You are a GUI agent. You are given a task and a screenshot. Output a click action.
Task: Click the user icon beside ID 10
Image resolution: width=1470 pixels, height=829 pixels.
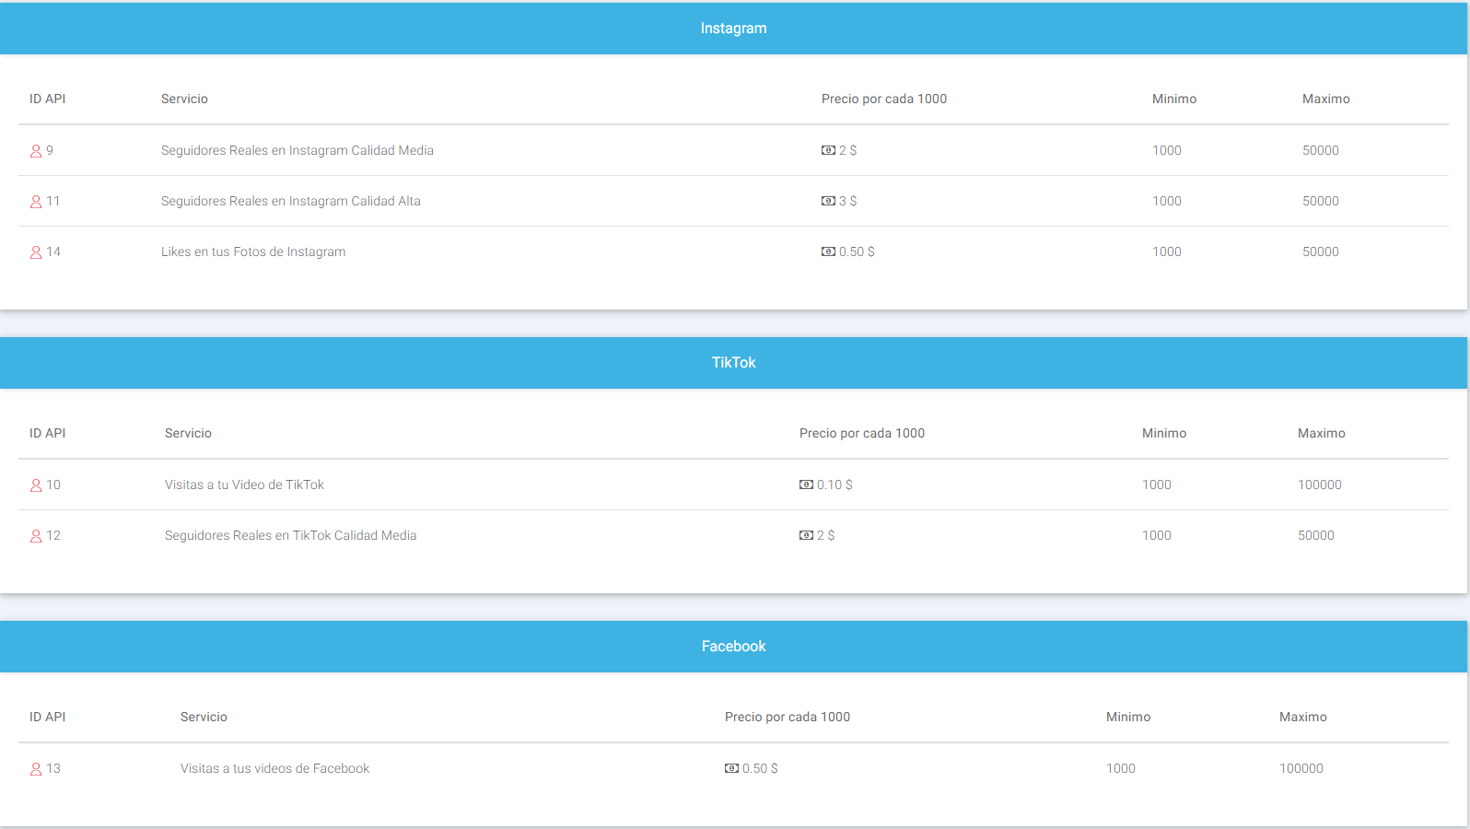(x=36, y=485)
